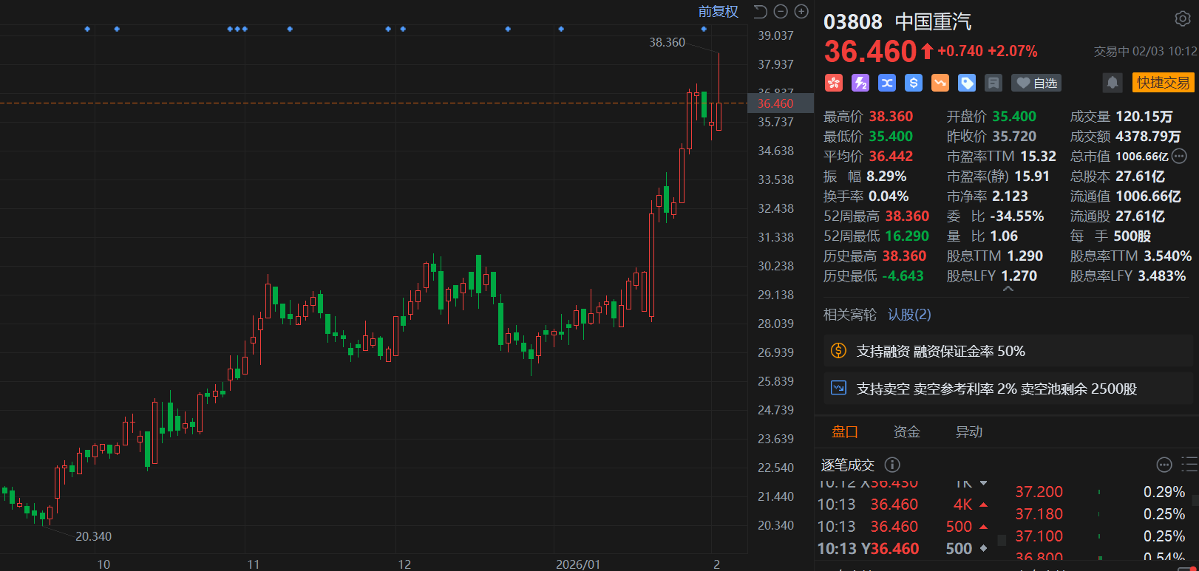This screenshot has width=1199, height=571.
Task: Open the 前复权 adjustment dropdown
Action: tap(718, 11)
